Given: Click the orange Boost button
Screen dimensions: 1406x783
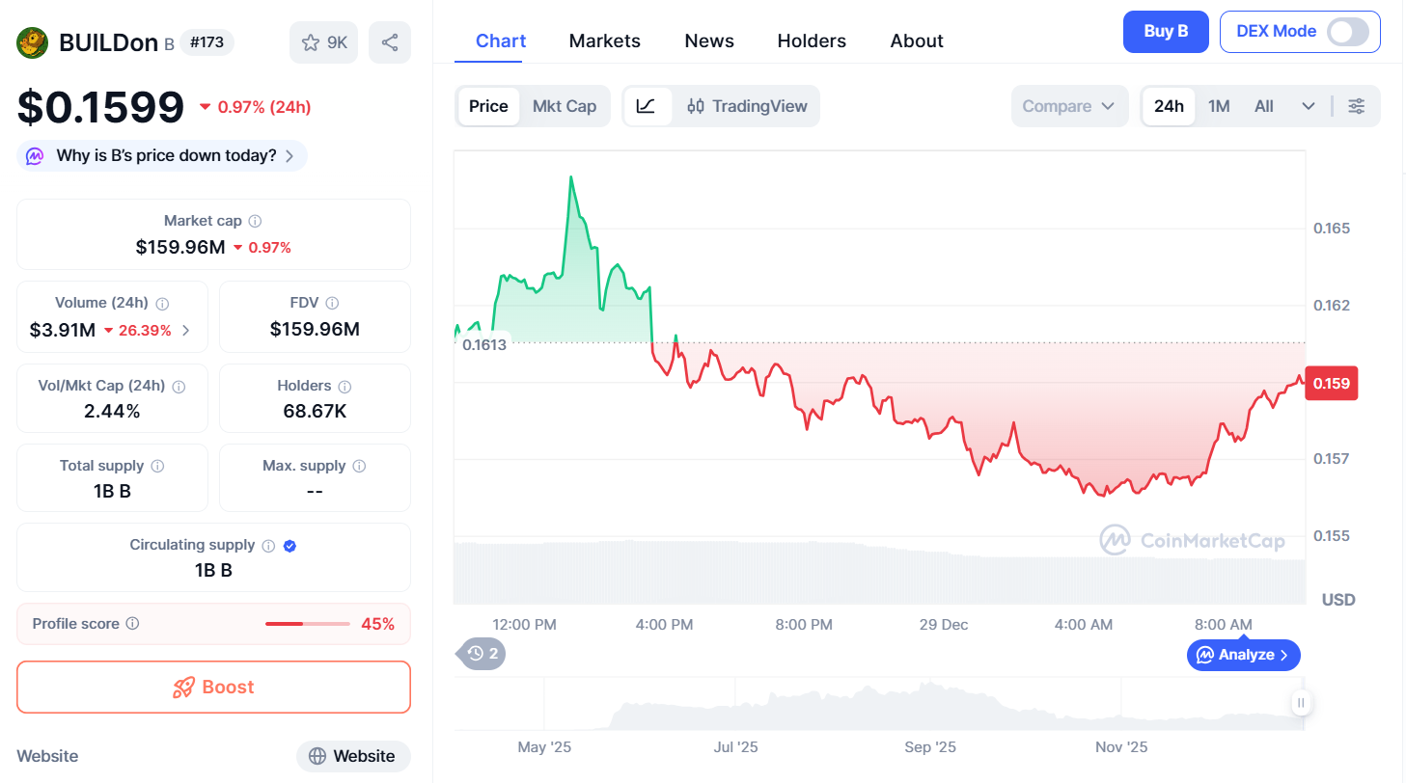Looking at the screenshot, I should 213,687.
